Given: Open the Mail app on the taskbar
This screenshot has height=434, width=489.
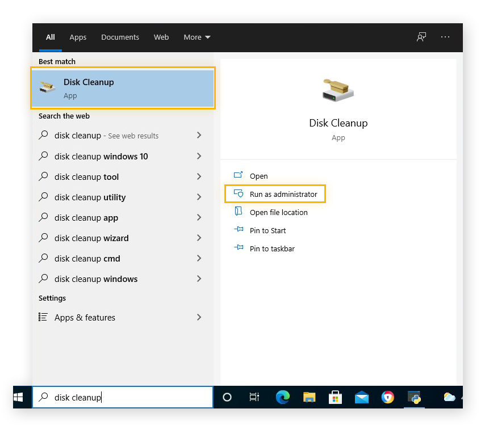Looking at the screenshot, I should point(361,398).
